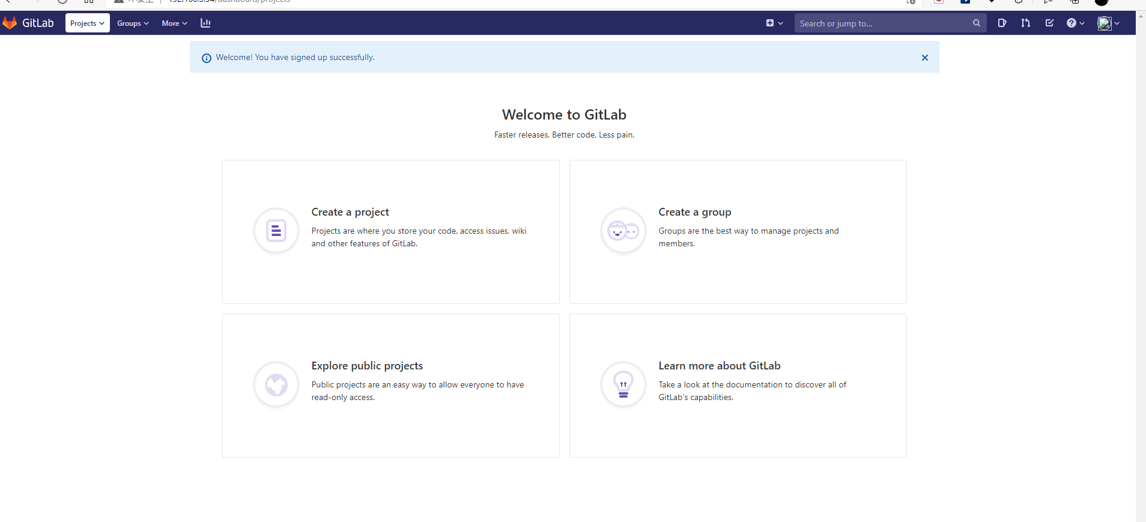Image resolution: width=1146 pixels, height=522 pixels.
Task: Click the search magnifier icon
Action: point(977,23)
